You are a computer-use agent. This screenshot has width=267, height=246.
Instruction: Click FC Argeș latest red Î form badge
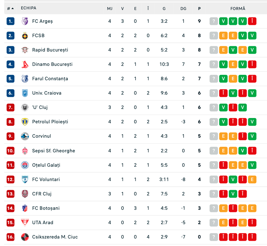pos(252,21)
